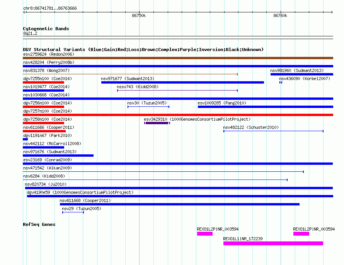Click the REXO1L1|NM_172239 magenta gene bar
This screenshot has height=265, width=344.
click(273, 243)
